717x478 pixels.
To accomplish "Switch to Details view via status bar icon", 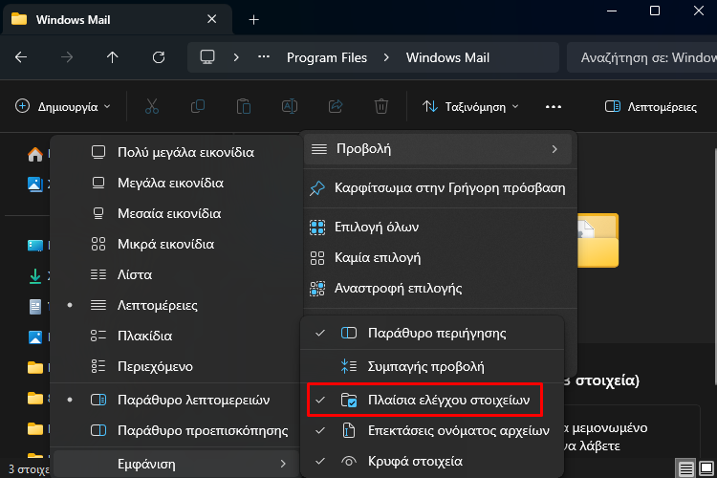I will (685, 467).
